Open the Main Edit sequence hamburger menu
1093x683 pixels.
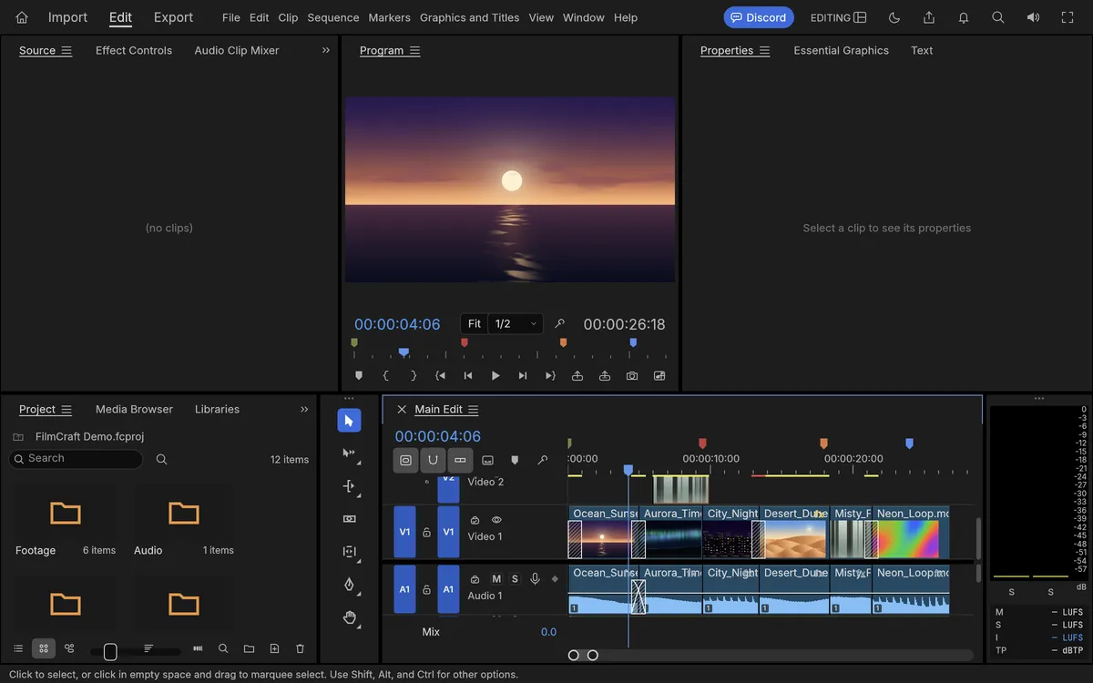click(473, 409)
